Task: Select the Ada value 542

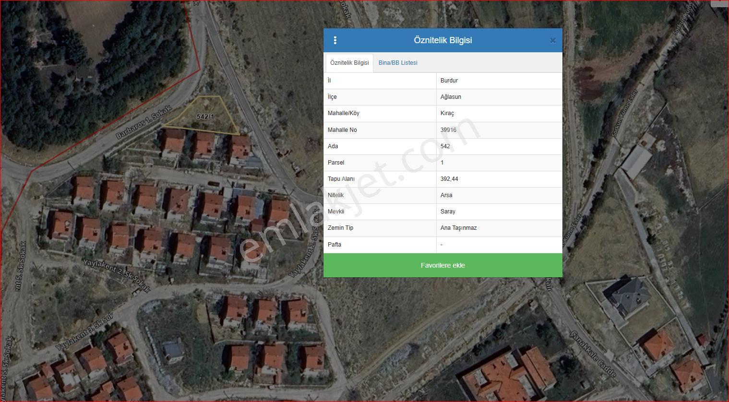Action: tap(445, 146)
